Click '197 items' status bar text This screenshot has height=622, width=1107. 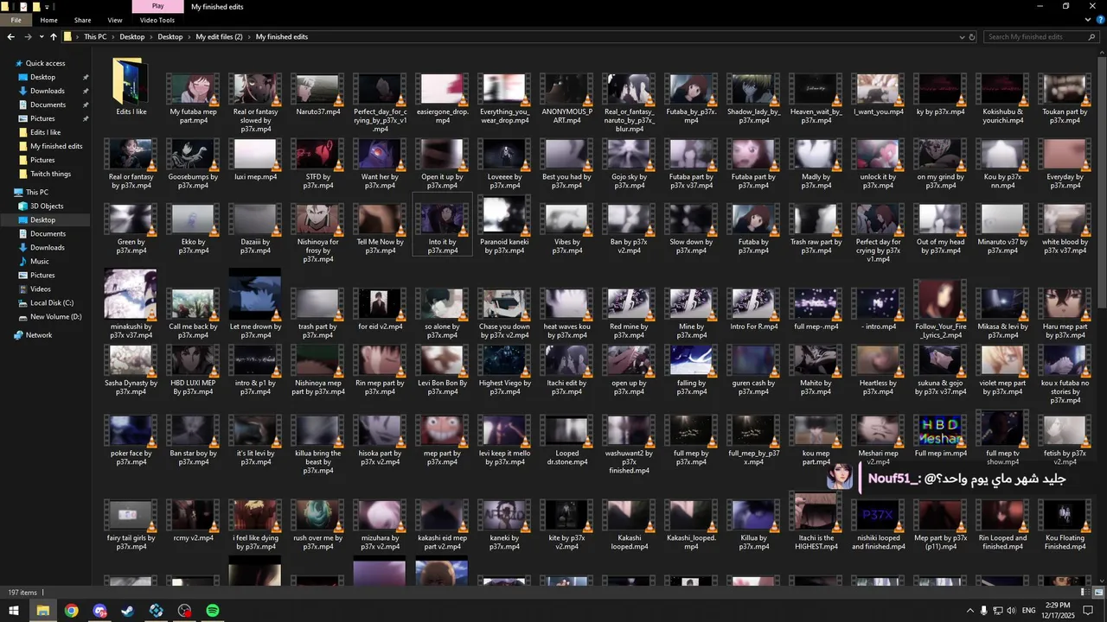click(x=22, y=593)
